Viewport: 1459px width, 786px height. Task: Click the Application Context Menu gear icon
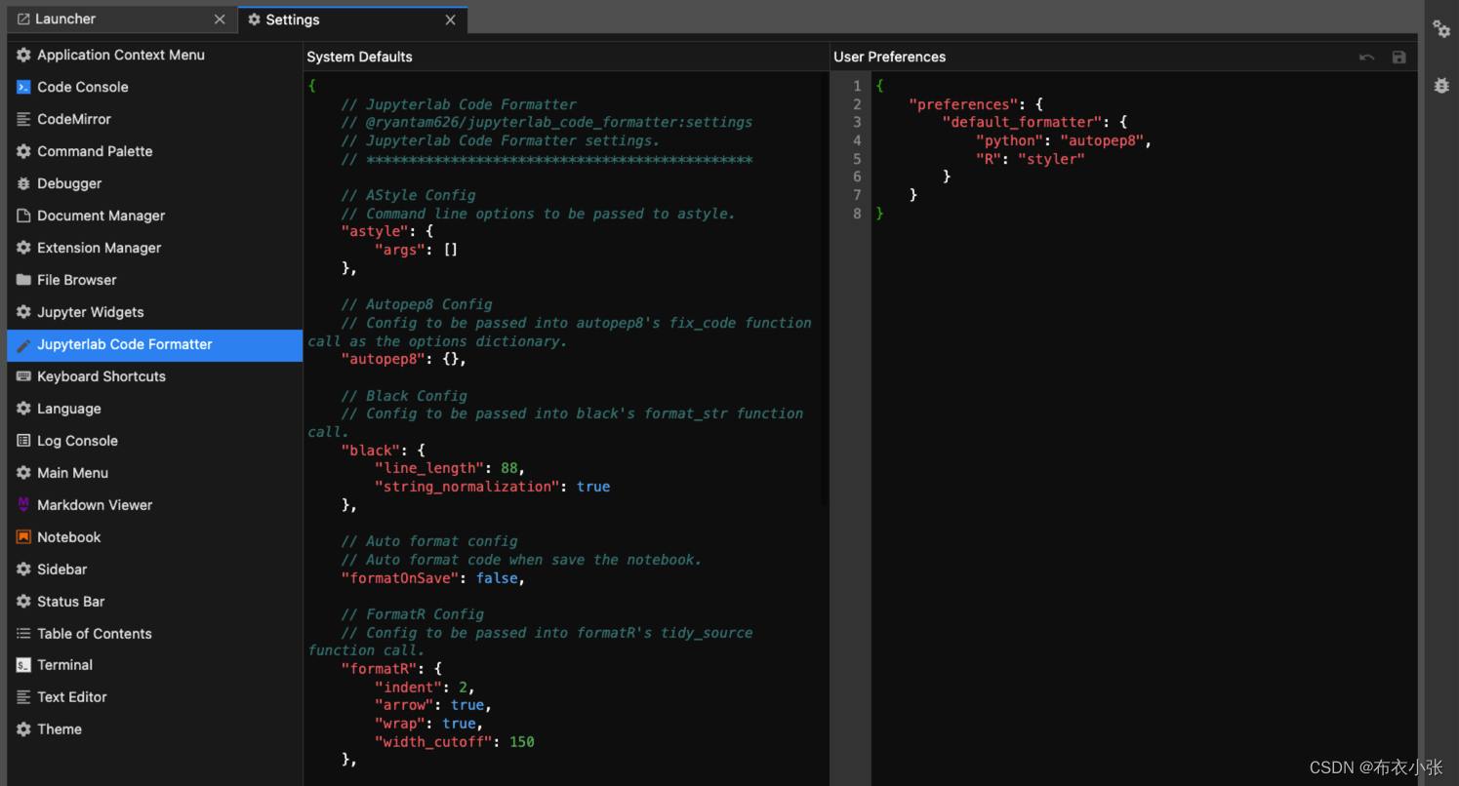pos(23,56)
